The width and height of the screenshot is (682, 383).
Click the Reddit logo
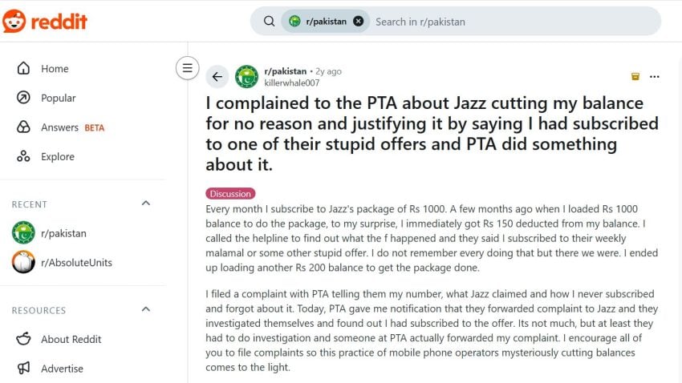45,21
